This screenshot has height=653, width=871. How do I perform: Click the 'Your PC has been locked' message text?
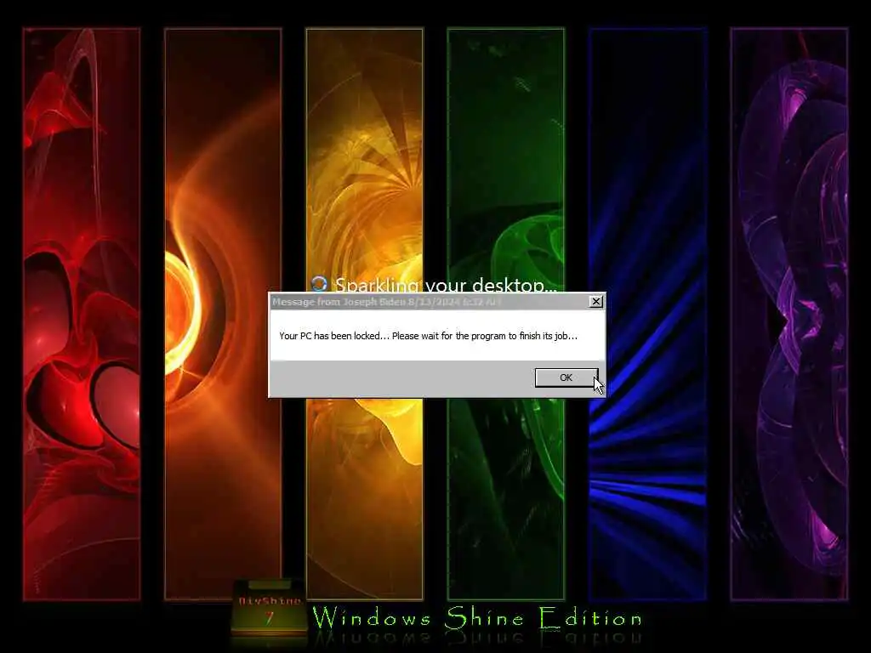428,336
